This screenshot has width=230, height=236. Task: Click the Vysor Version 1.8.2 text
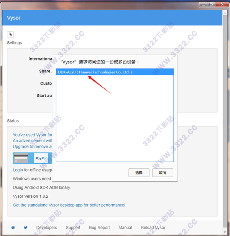[30, 196]
